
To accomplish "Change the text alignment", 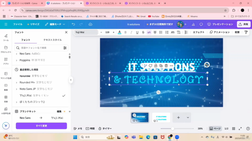I will [x=155, y=32].
